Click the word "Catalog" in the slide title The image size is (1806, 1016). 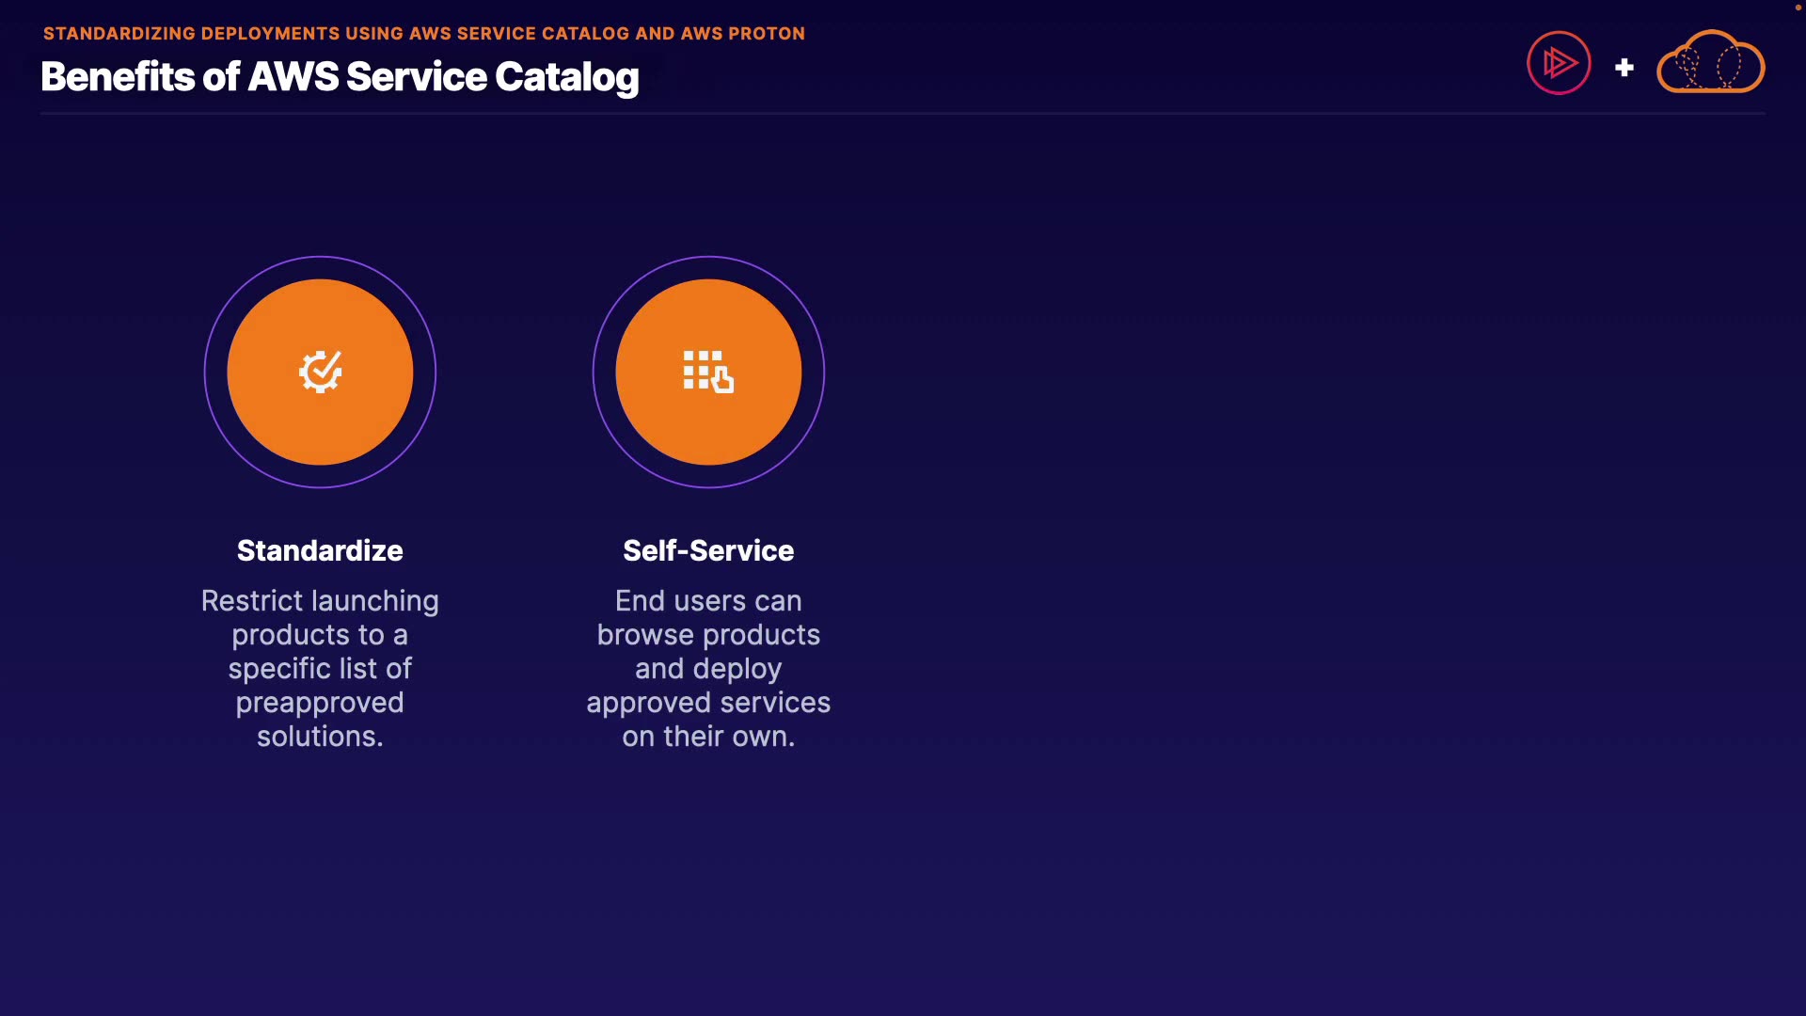[x=567, y=77]
